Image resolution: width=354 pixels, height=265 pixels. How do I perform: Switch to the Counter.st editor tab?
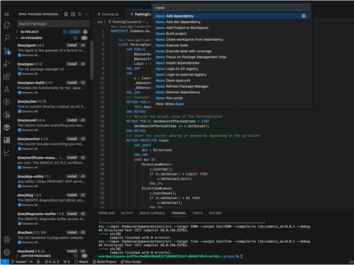110,14
